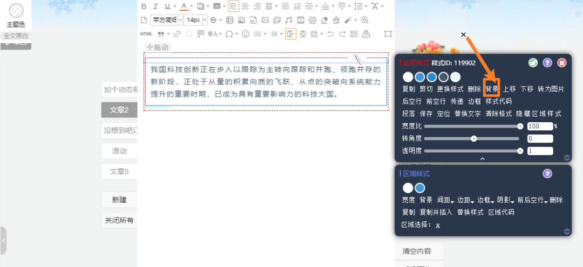Expand the 阴影 dropdown in 区域样式
583x267 pixels.
click(x=506, y=200)
